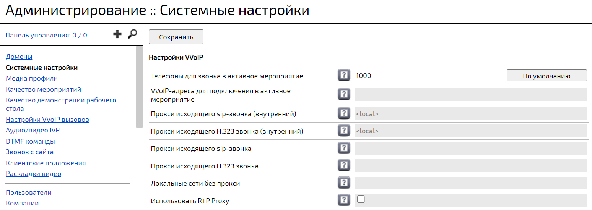Go to Домены in the sidebar
The image size is (592, 210).
click(x=19, y=57)
